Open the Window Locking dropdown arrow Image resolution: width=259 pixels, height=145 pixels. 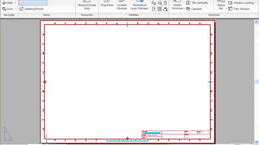256,3
